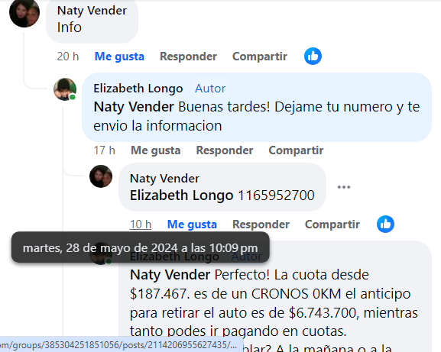The height and width of the screenshot is (352, 441).
Task: Open Naty Vender's profile picture on Info comment
Action: coord(24,13)
